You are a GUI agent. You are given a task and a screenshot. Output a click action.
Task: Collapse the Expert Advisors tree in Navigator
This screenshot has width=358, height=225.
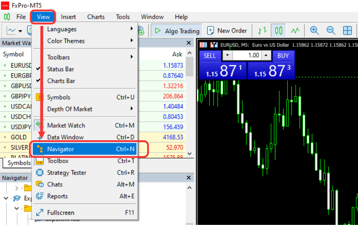5,198
